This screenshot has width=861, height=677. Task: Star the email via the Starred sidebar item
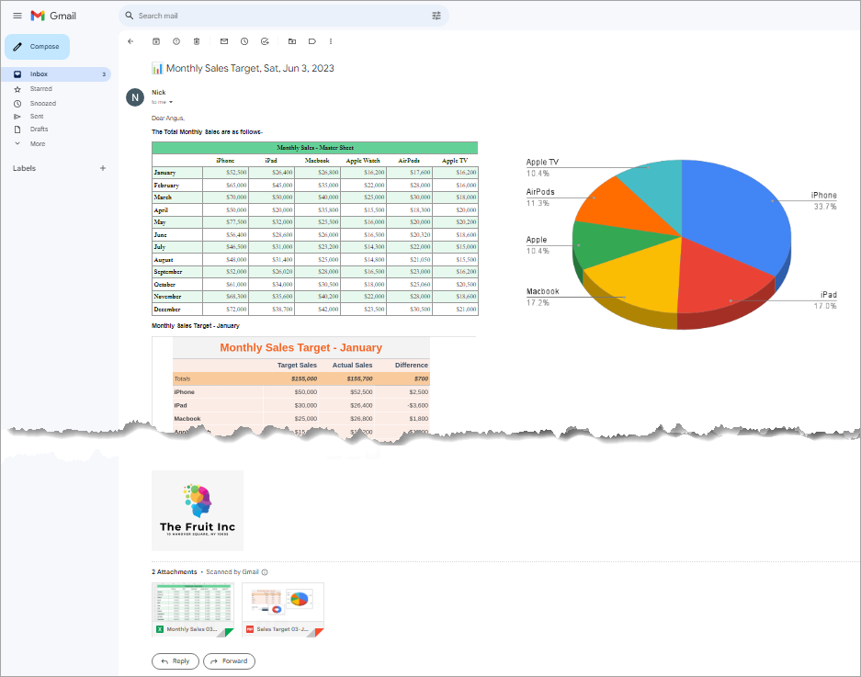43,89
